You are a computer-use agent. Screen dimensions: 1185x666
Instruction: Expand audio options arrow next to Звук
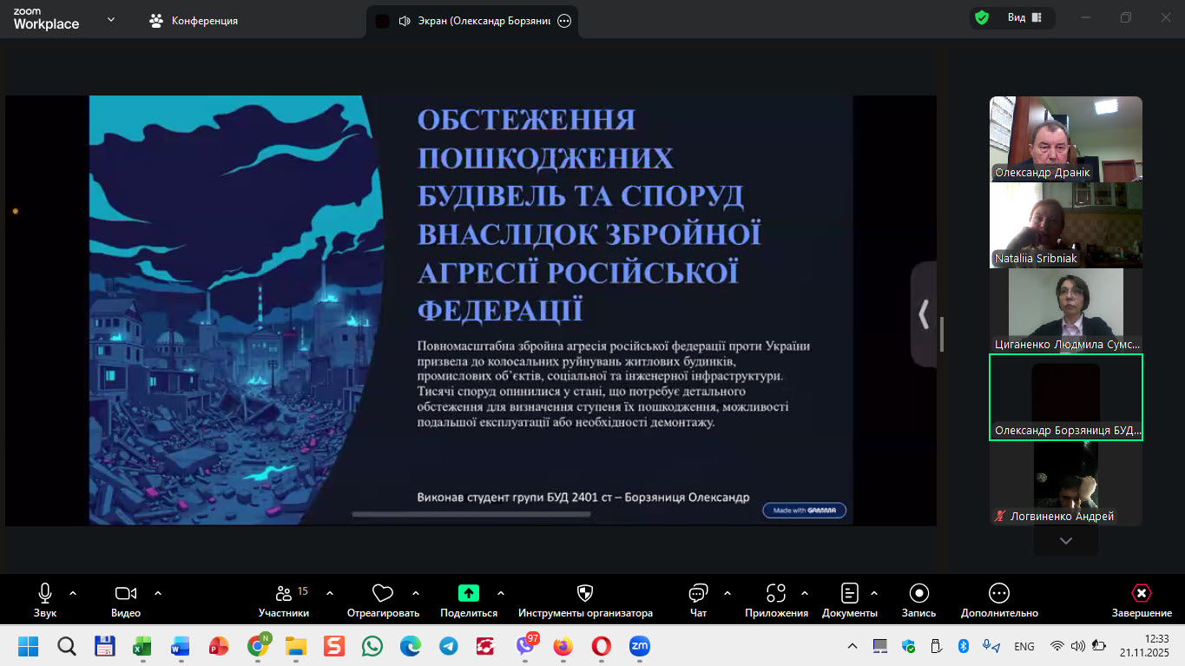click(73, 593)
